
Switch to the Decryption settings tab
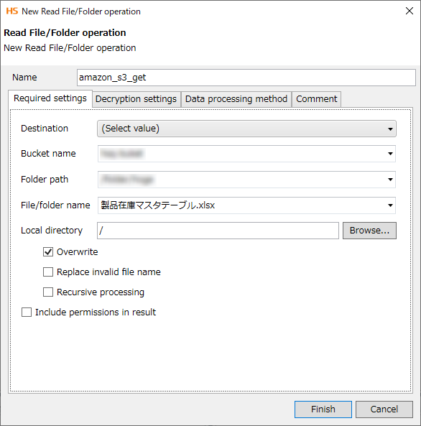(137, 99)
